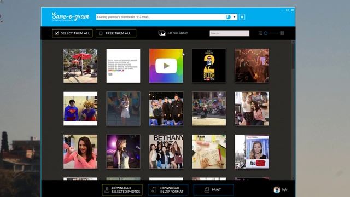
Task: Select the Superman costume thumbnail
Action: click(x=80, y=108)
